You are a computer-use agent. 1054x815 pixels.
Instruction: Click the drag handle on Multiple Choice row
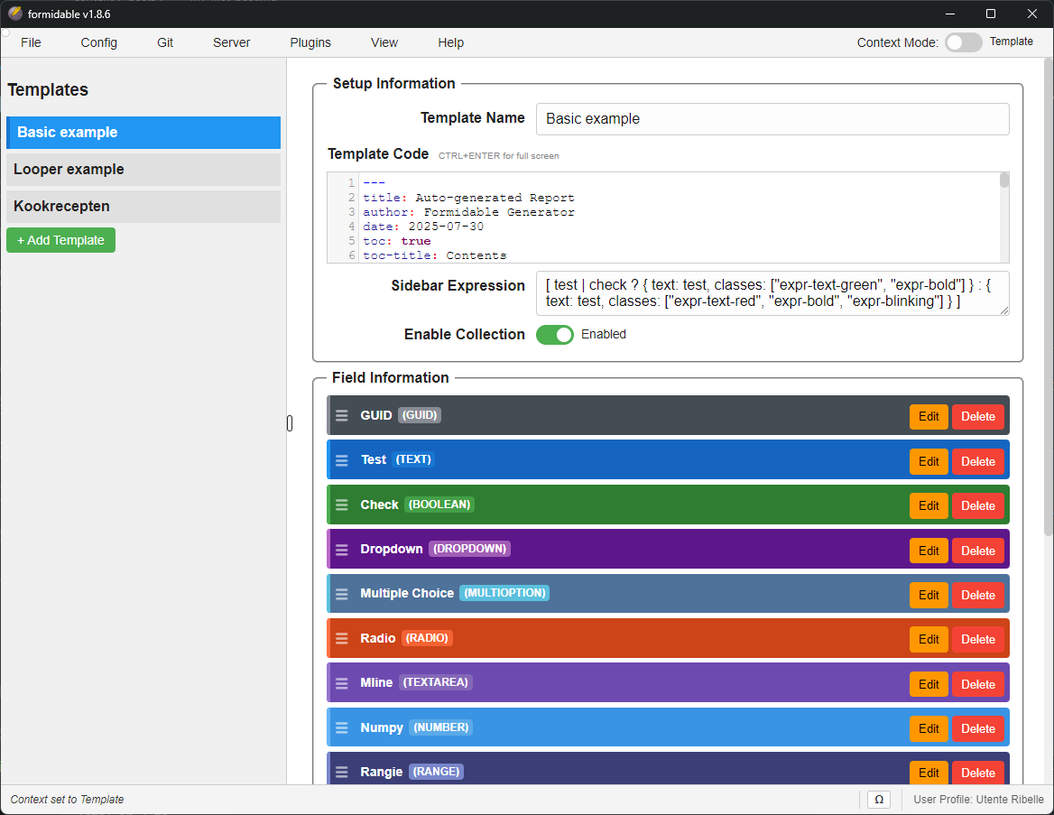tap(341, 594)
